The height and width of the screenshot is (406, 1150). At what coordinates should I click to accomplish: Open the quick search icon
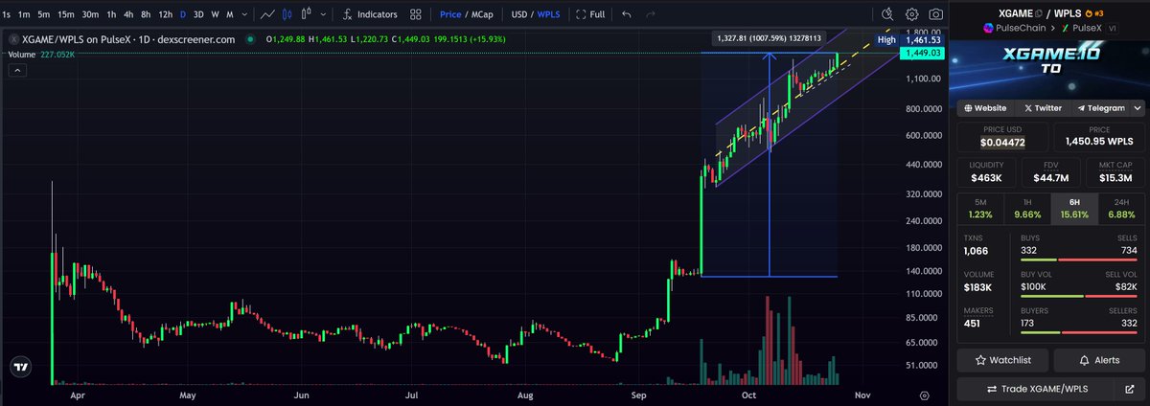pos(887,14)
